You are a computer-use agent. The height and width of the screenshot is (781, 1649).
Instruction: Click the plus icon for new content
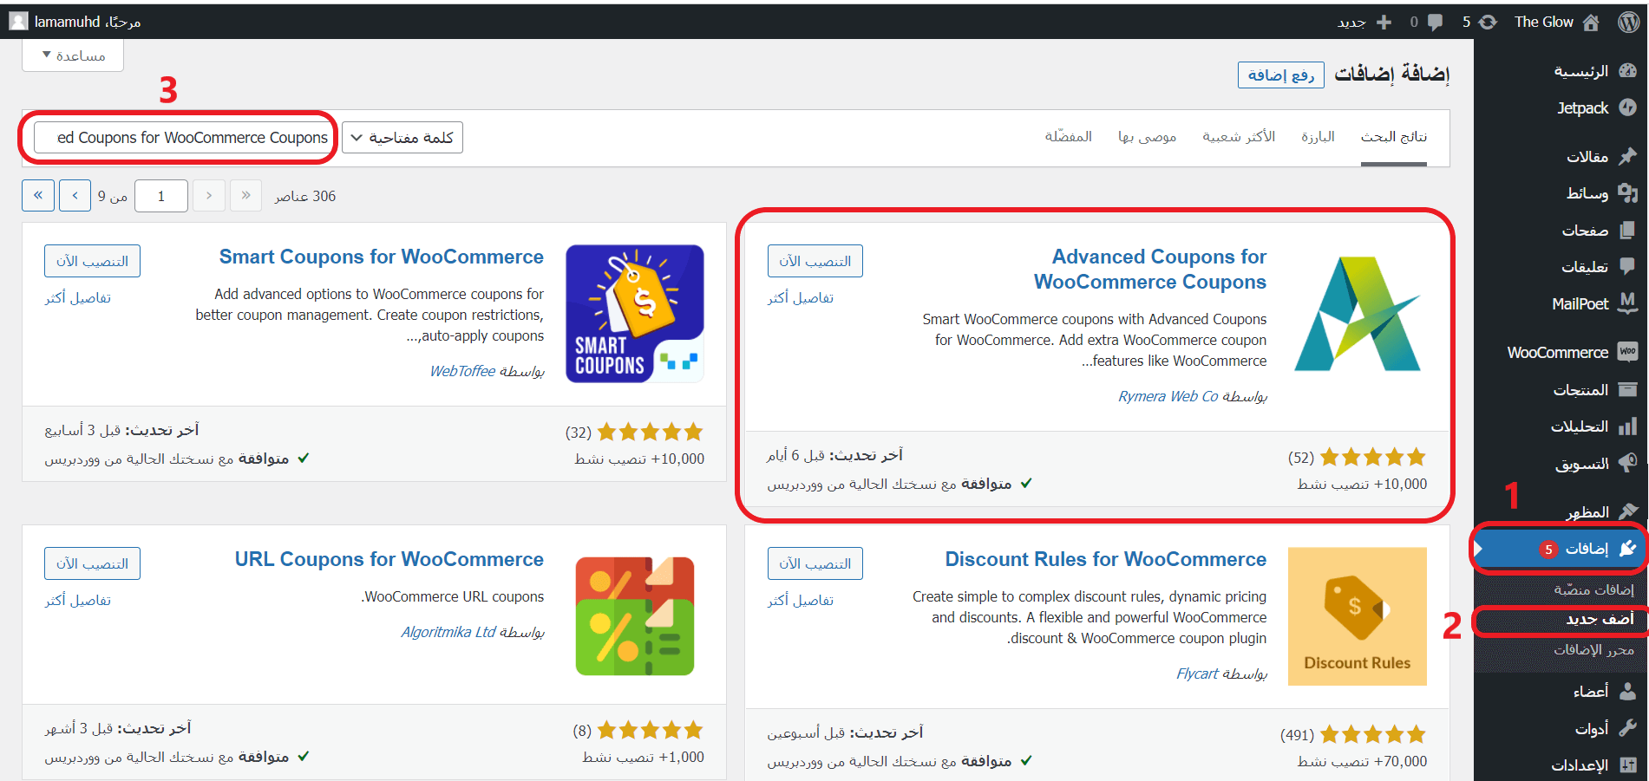coord(1384,23)
